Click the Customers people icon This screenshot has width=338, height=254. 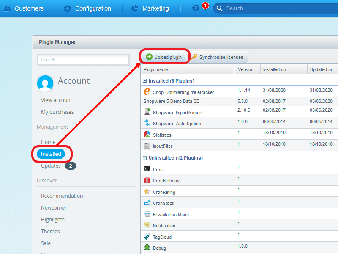coord(7,8)
